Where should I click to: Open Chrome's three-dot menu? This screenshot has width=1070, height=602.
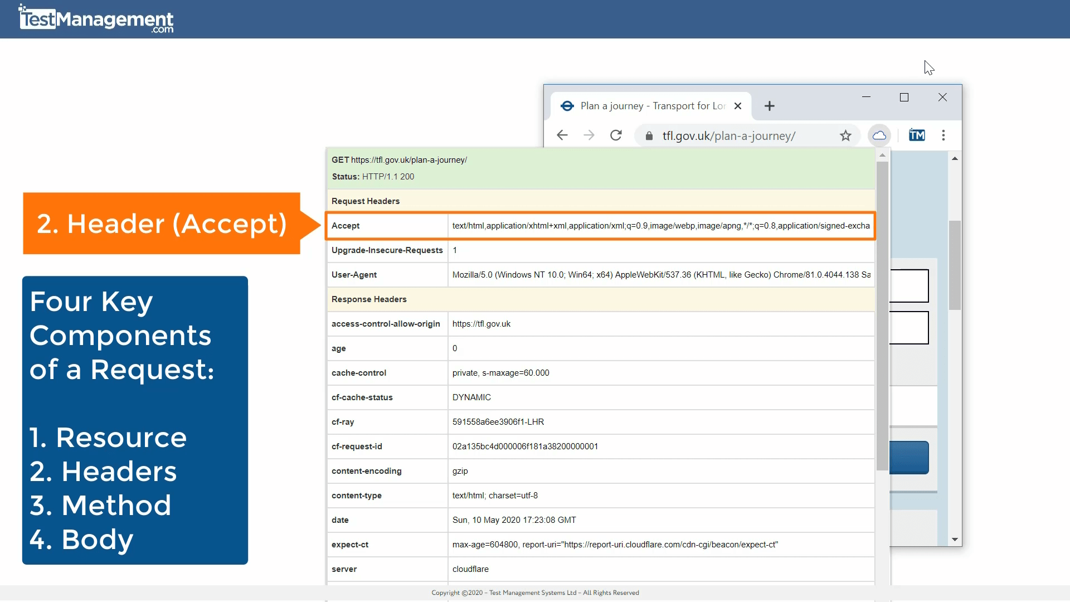coord(943,135)
